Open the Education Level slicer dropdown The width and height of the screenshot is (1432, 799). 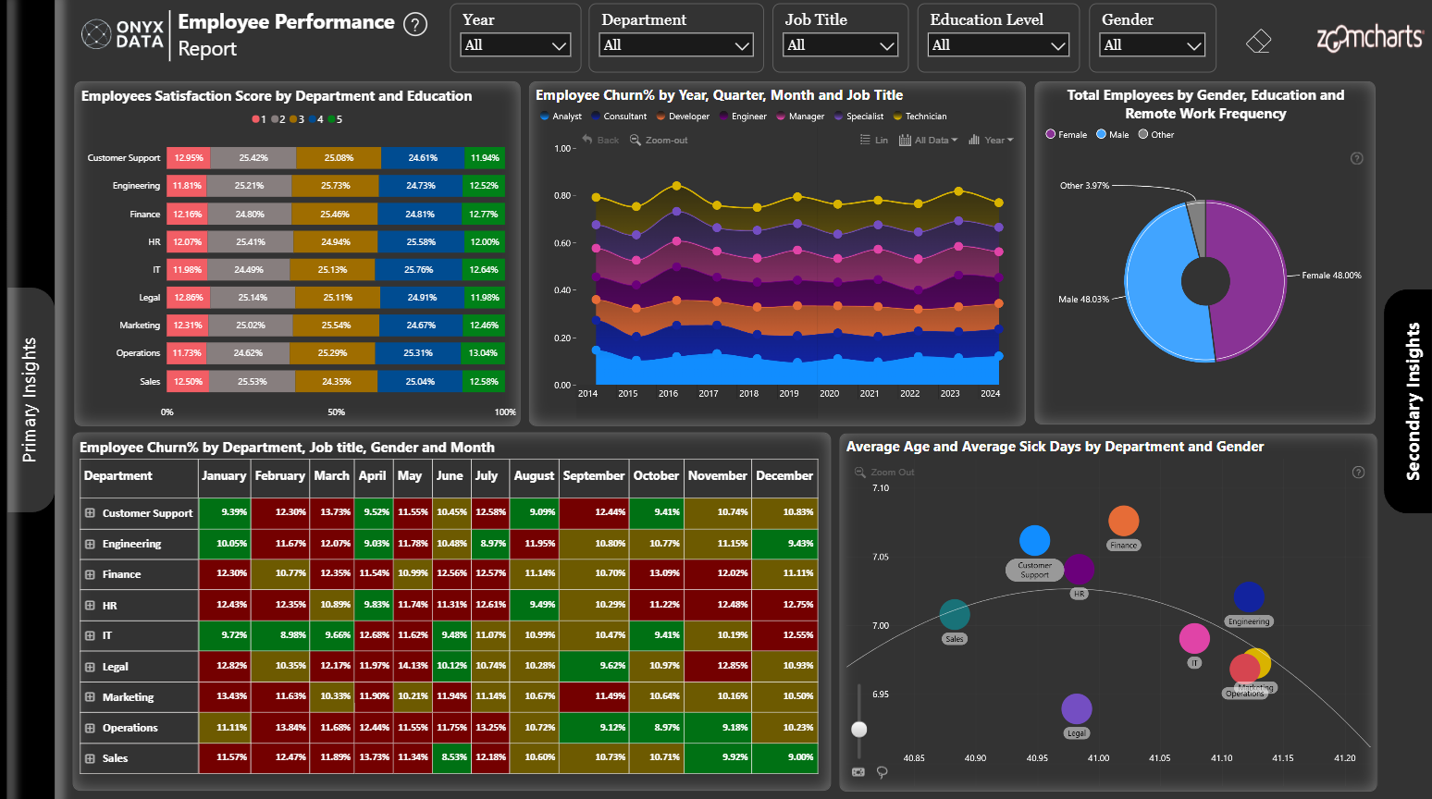pos(999,45)
